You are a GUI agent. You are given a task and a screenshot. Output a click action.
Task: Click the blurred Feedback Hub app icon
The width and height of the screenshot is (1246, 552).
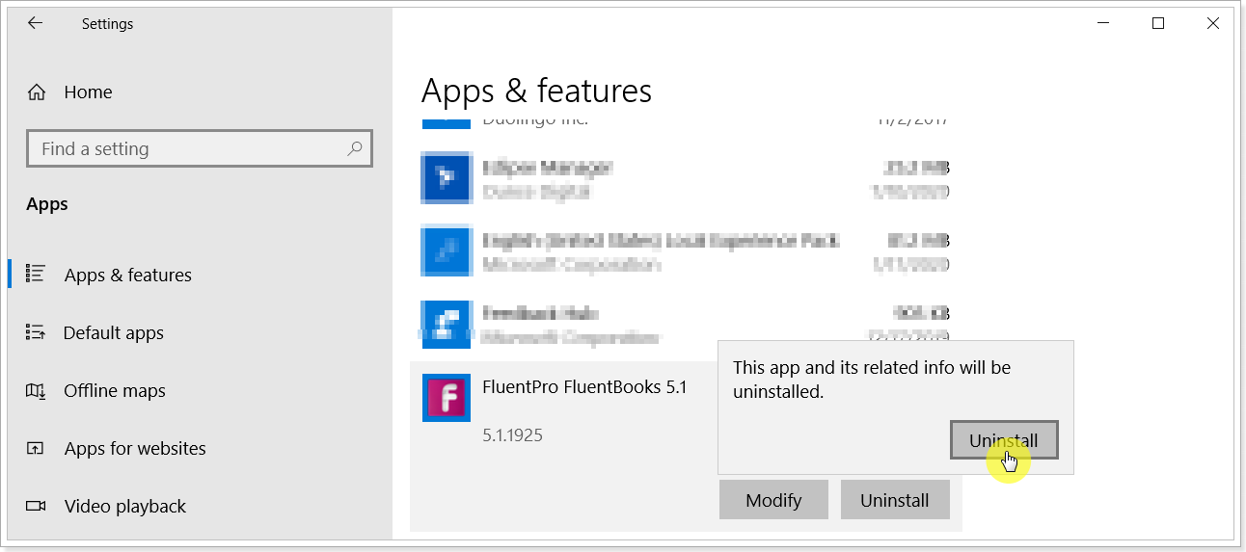pyautogui.click(x=447, y=325)
